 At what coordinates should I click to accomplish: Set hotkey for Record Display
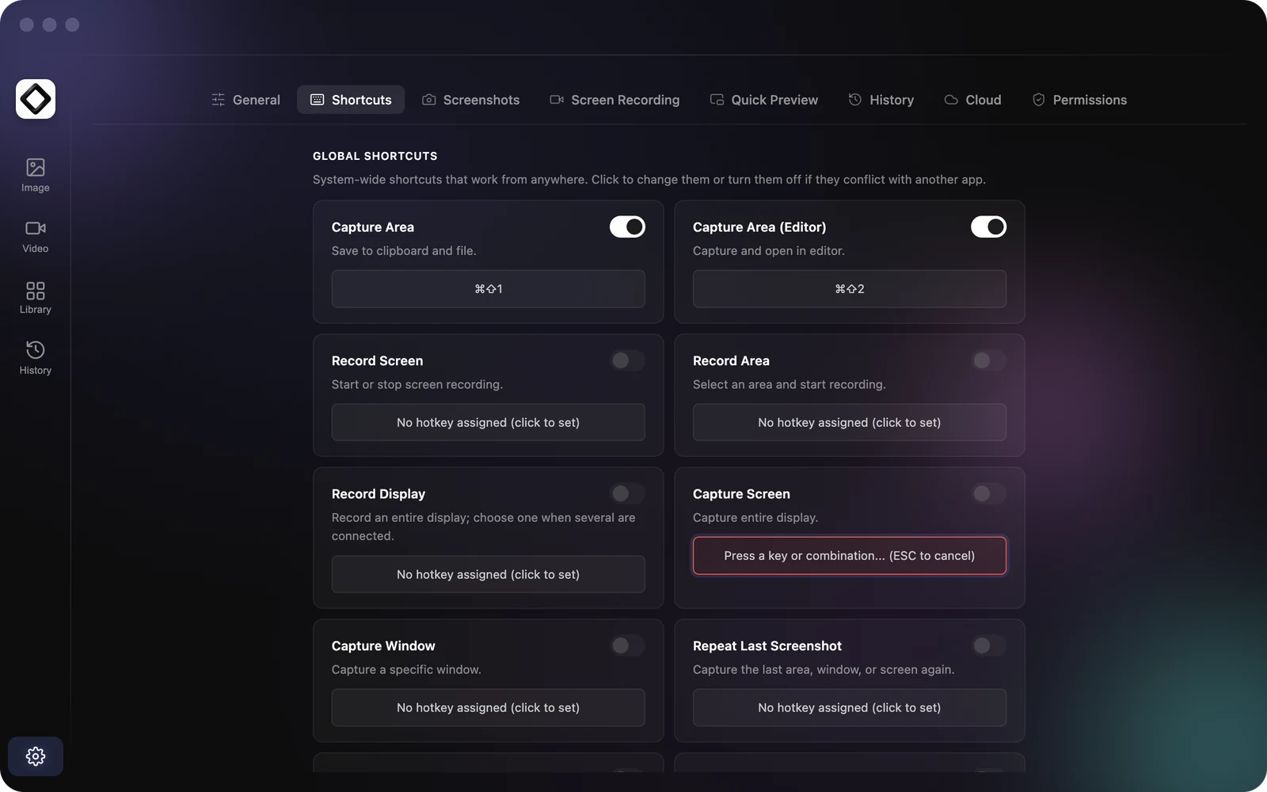pyautogui.click(x=488, y=574)
